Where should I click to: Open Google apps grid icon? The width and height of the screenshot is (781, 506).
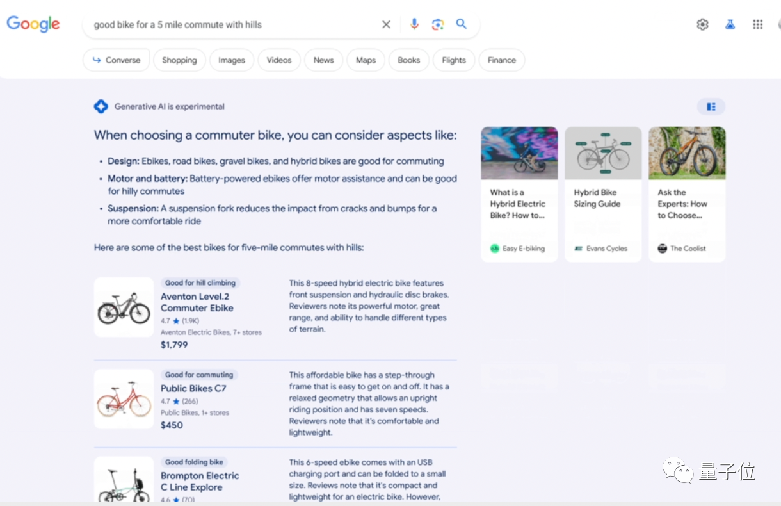click(757, 24)
